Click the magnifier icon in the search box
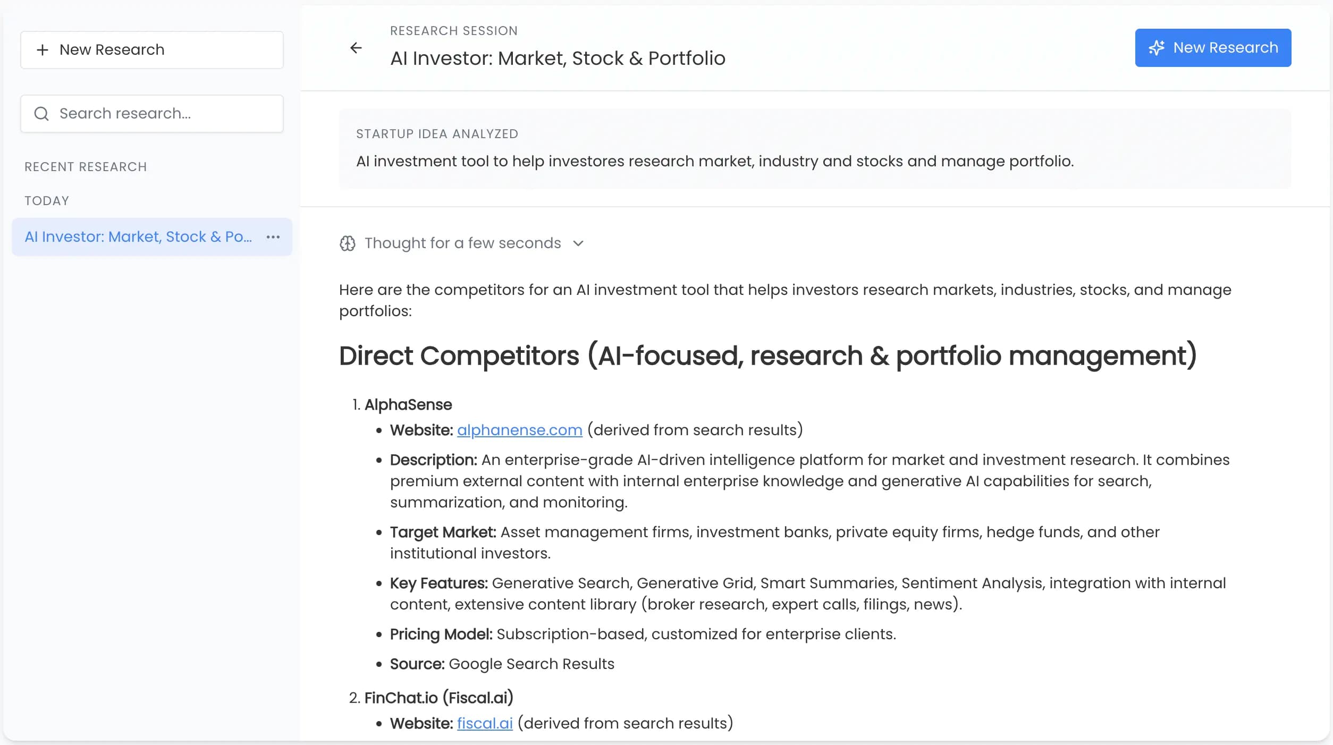Image resolution: width=1333 pixels, height=745 pixels. pyautogui.click(x=41, y=114)
